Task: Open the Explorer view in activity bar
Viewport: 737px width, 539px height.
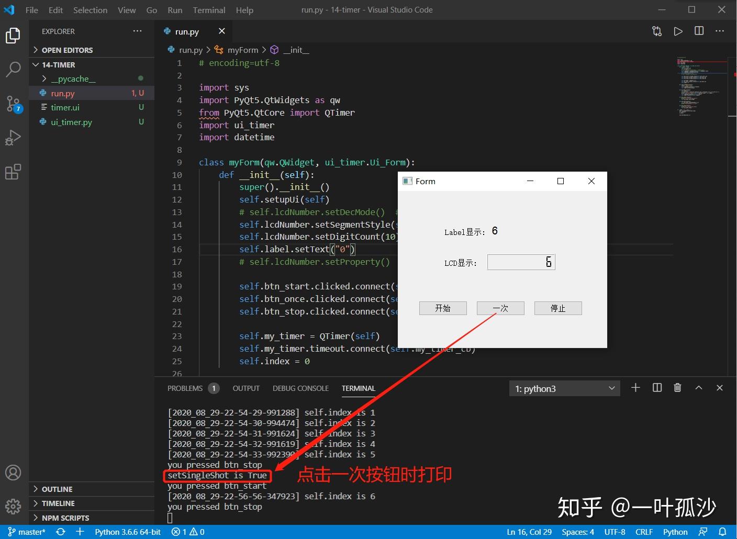Action: click(13, 36)
